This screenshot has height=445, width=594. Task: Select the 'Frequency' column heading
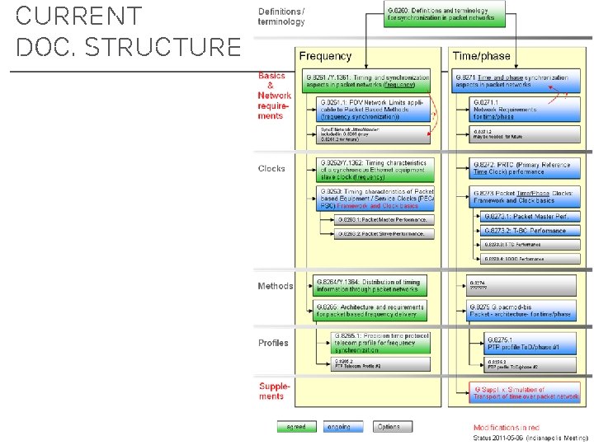(325, 56)
